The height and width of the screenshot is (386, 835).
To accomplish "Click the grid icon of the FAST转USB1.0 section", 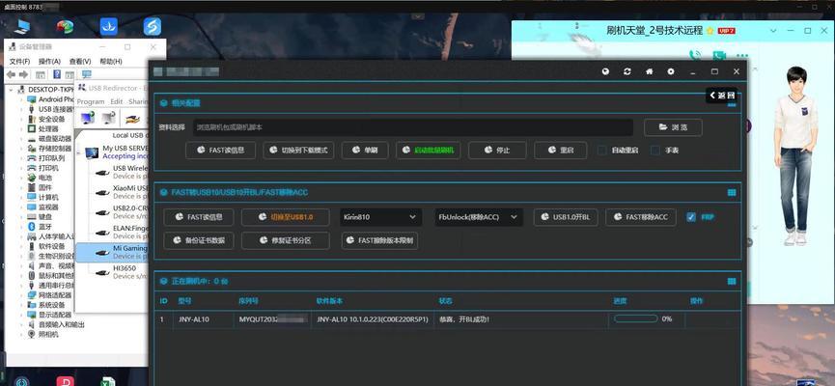I will click(732, 192).
